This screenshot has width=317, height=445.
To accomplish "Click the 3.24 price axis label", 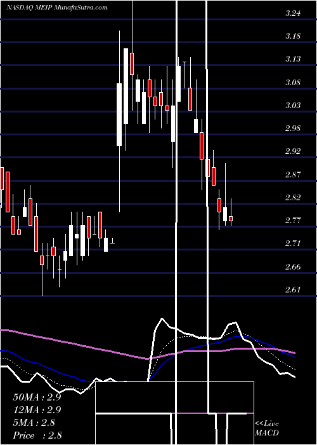I will (x=293, y=13).
